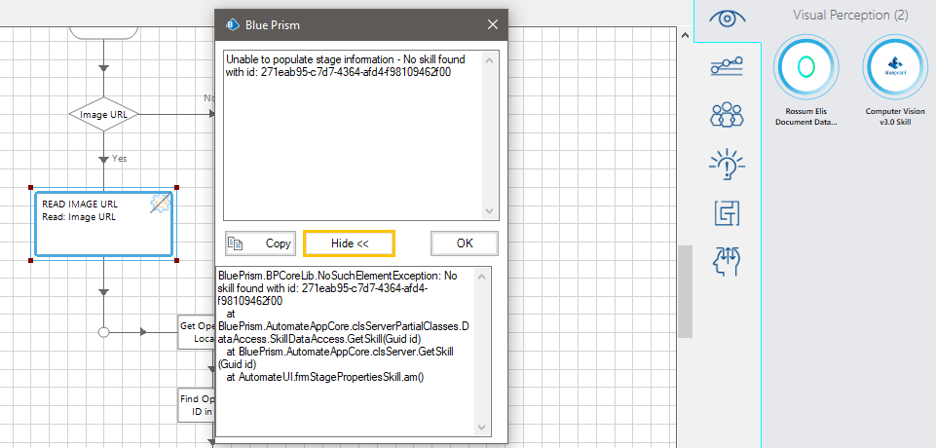Click scroll down arrow of stack trace box

482,428
